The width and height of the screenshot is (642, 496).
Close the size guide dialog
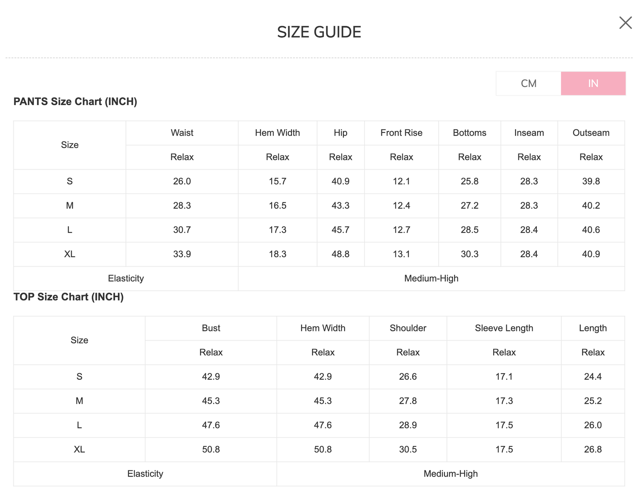[x=625, y=23]
